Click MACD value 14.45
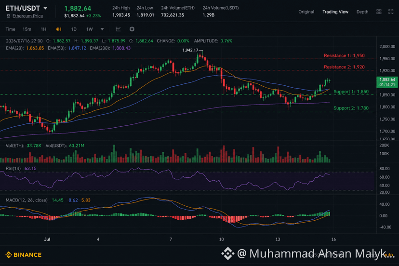399x266 pixels. click(57, 200)
